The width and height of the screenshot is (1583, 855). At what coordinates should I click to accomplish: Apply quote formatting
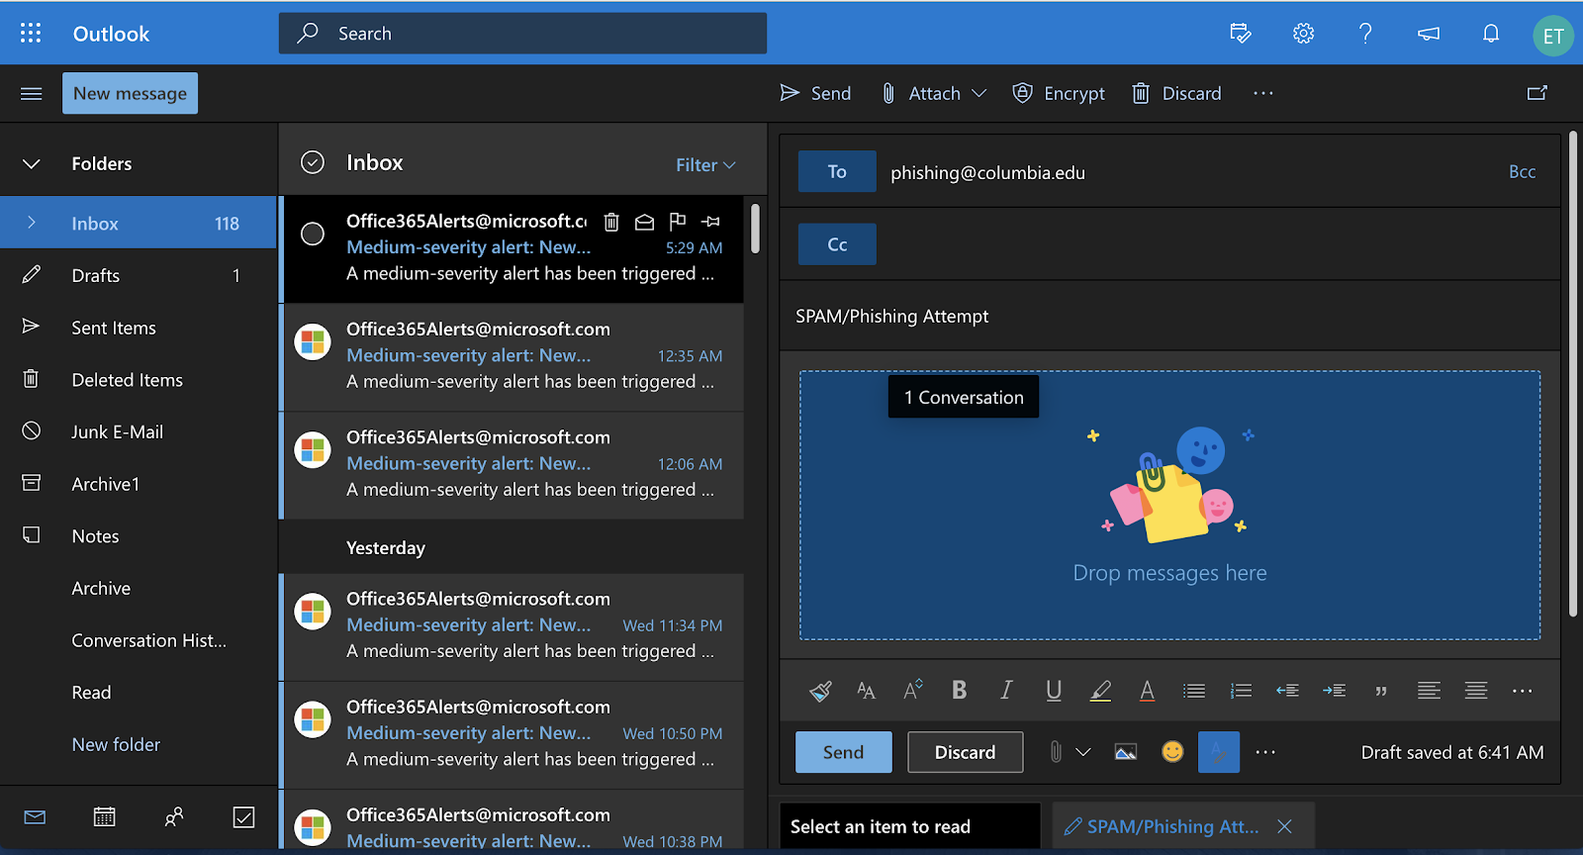[1381, 691]
